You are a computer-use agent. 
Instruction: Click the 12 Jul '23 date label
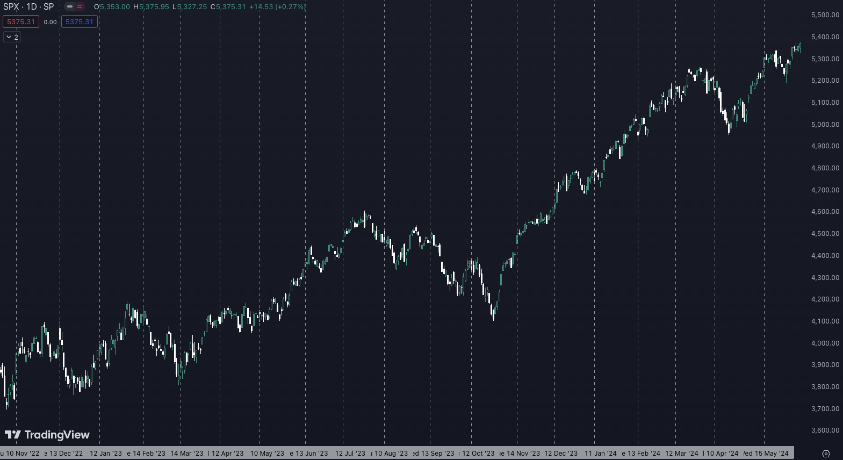point(350,454)
